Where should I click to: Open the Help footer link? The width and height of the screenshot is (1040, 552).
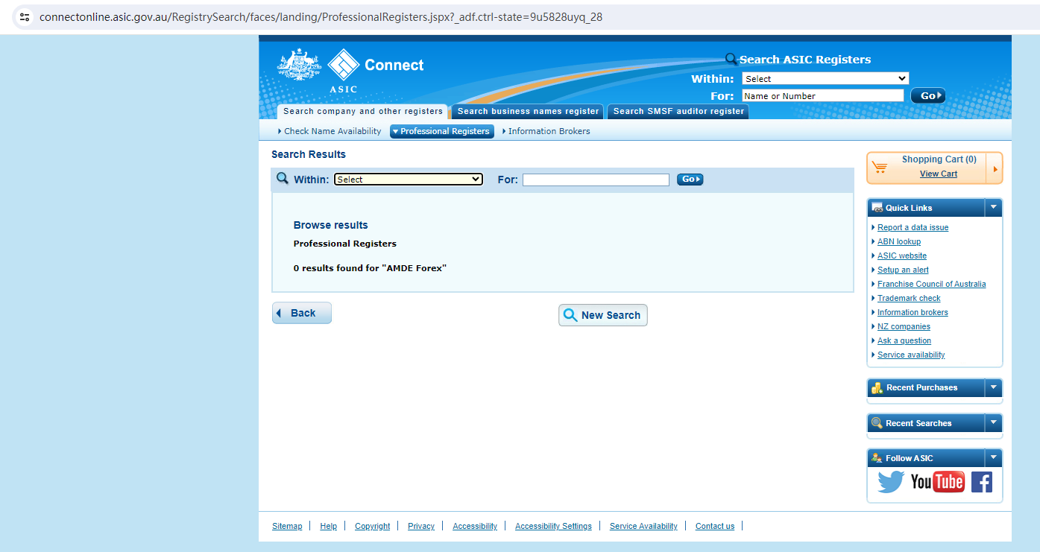[x=328, y=526]
